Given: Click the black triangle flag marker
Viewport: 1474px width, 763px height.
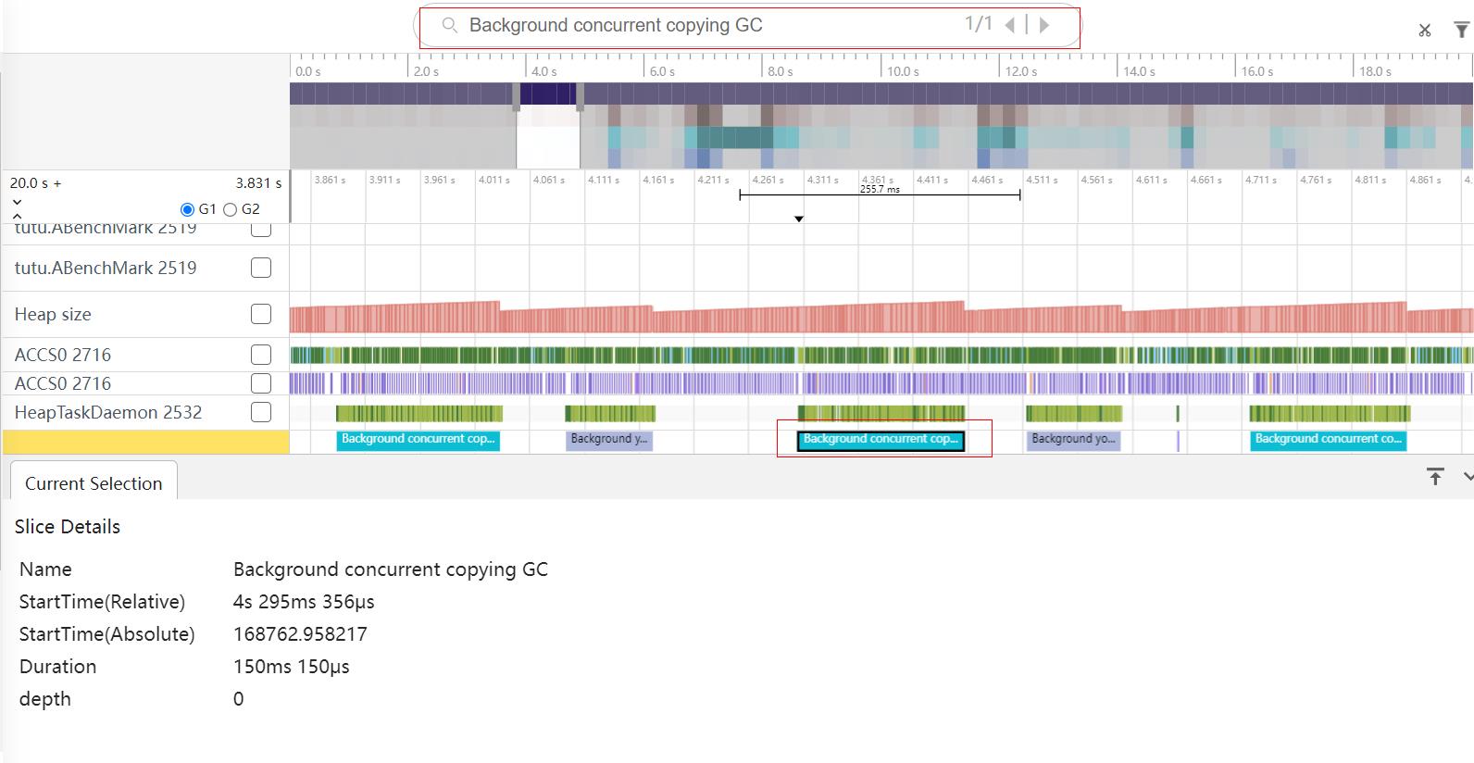Looking at the screenshot, I should pyautogui.click(x=798, y=219).
